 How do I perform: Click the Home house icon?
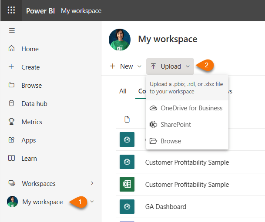[x=11, y=48]
